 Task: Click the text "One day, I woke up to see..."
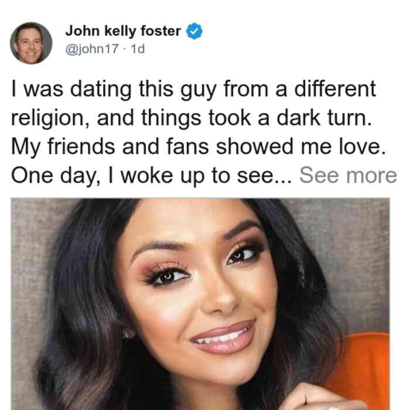[151, 176]
